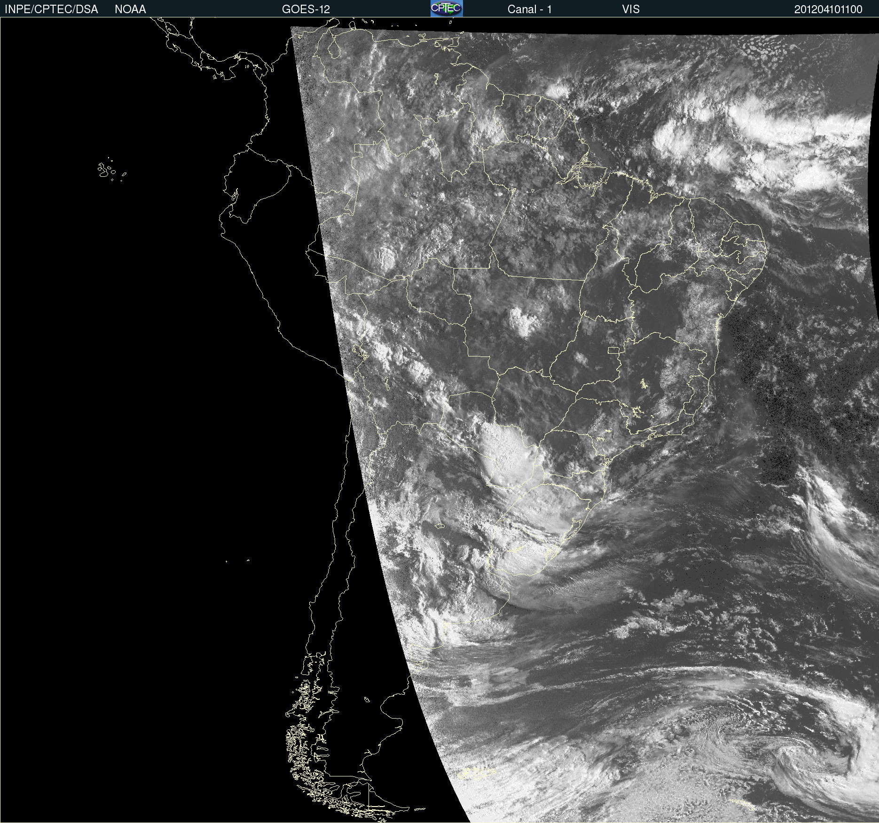Click the 201204101100 timestamp

tap(828, 9)
